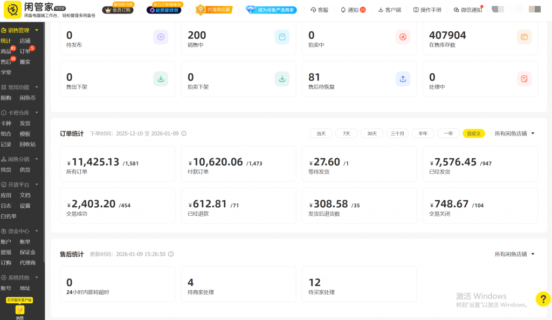The width and height of the screenshot is (552, 320).
Task: Open the 订单 sidebar menu item
Action: click(x=25, y=51)
